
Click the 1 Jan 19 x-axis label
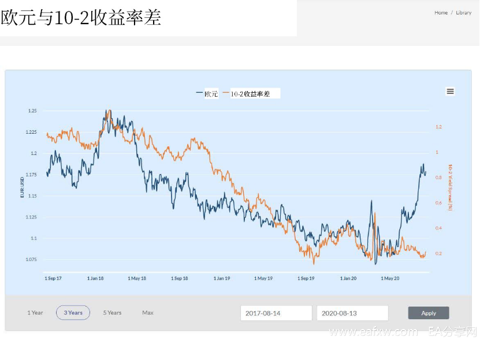click(x=222, y=278)
